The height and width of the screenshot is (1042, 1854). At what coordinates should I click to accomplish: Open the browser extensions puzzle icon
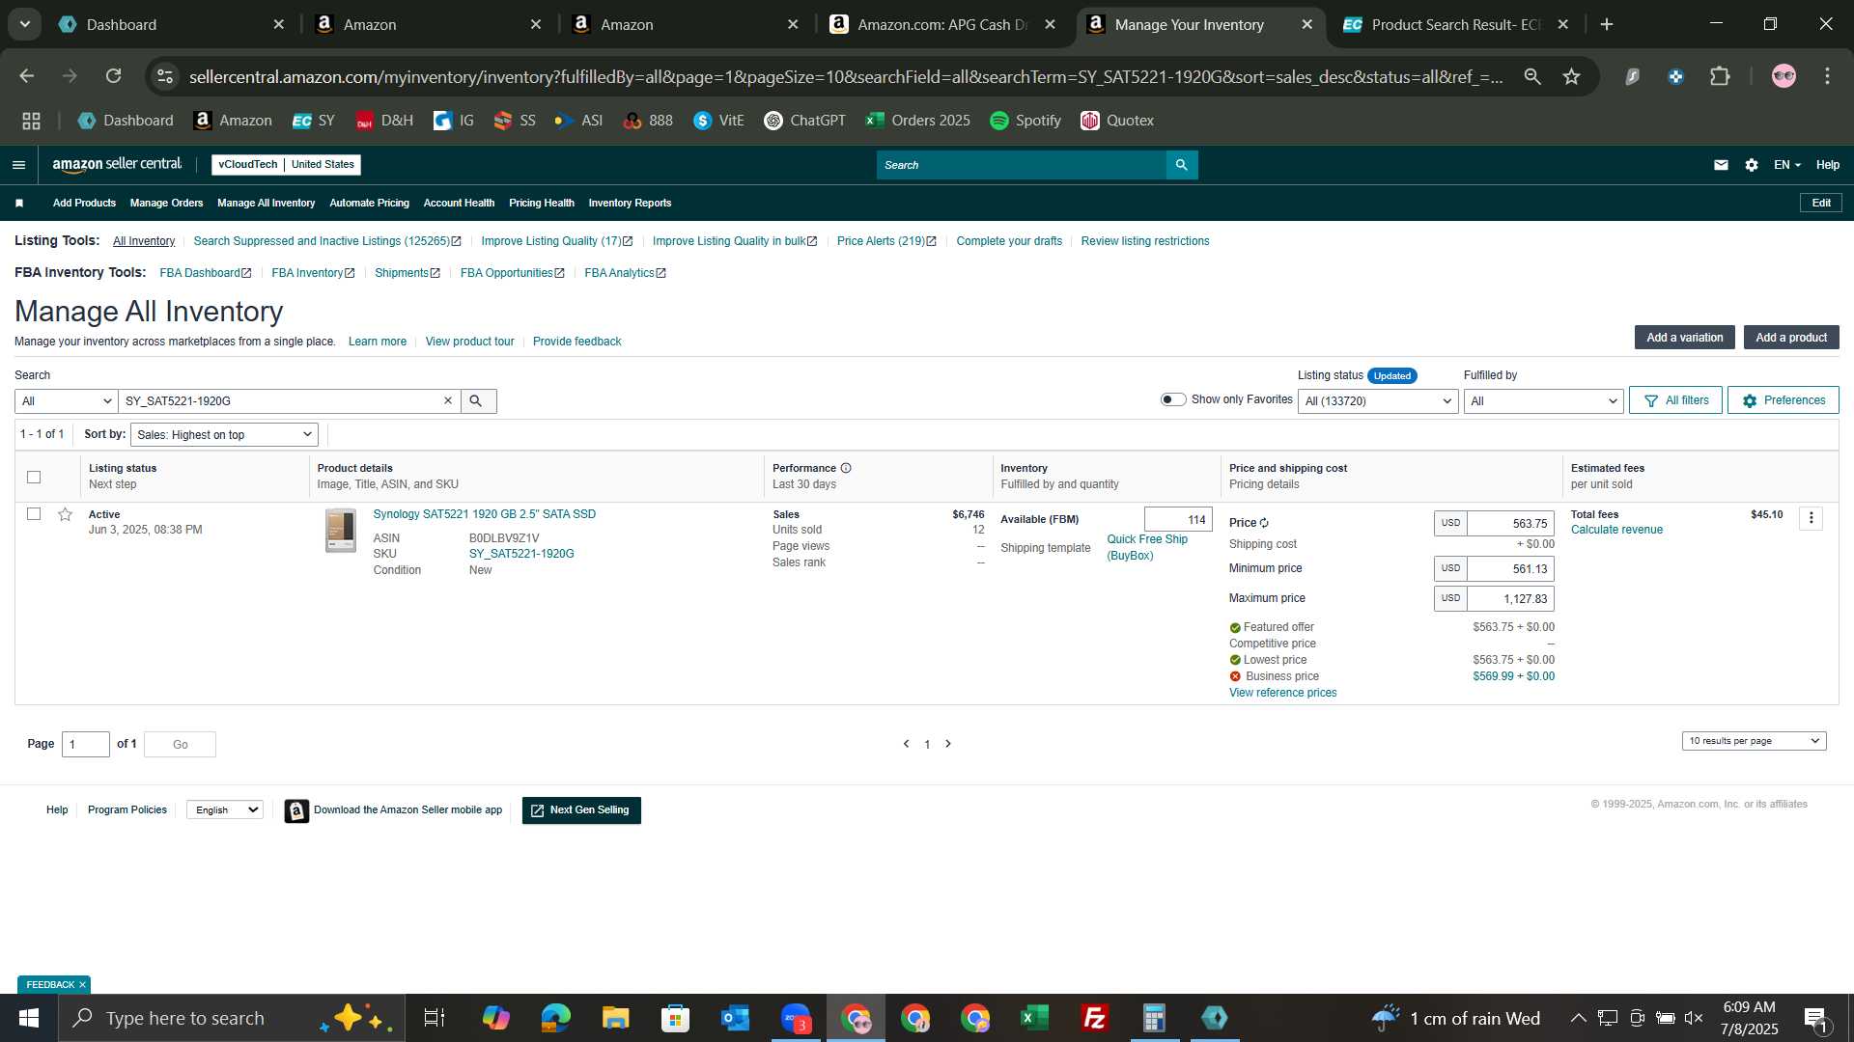coord(1720,76)
